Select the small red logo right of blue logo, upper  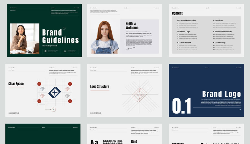point(67,89)
